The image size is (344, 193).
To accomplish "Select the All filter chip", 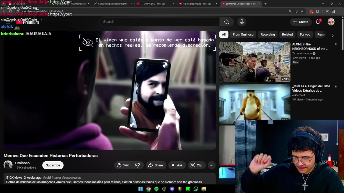I will [x=224, y=34].
